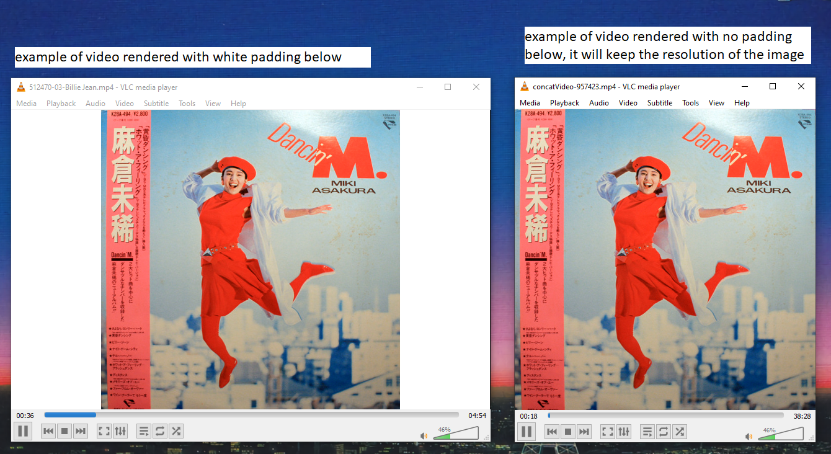Click video area in concatVideo window
The height and width of the screenshot is (454, 831).
665,259
